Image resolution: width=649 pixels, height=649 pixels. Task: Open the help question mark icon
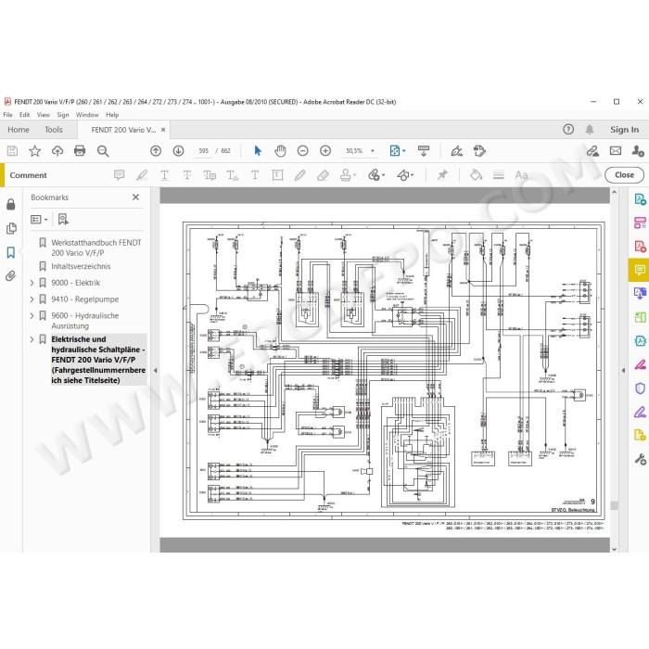pos(568,130)
